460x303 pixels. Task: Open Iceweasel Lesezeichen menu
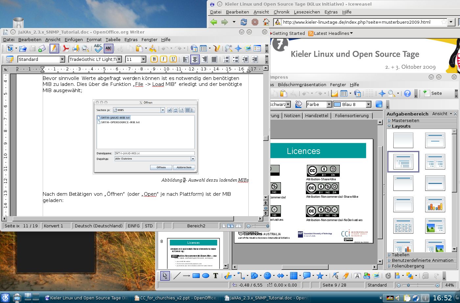click(307, 12)
